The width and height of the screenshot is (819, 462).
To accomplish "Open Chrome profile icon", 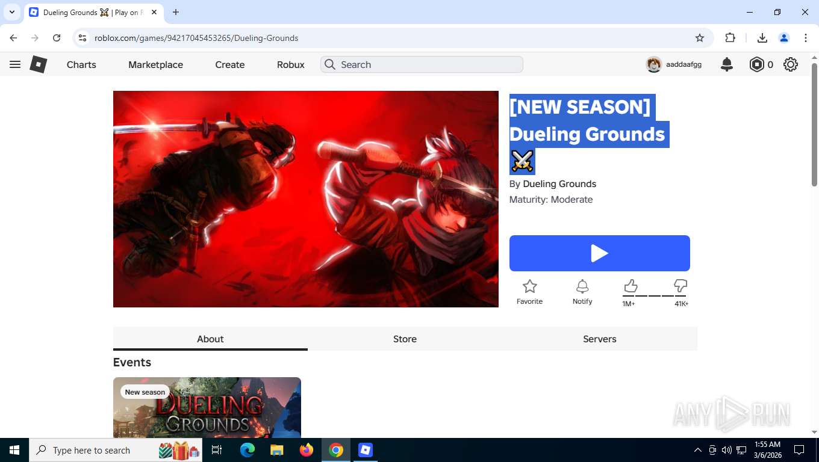I will tap(784, 38).
